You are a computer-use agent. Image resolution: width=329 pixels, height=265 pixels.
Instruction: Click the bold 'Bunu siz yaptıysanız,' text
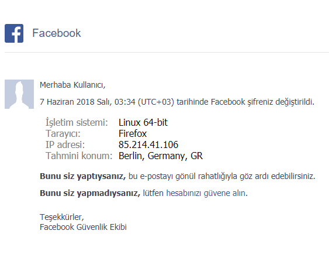[82, 176]
